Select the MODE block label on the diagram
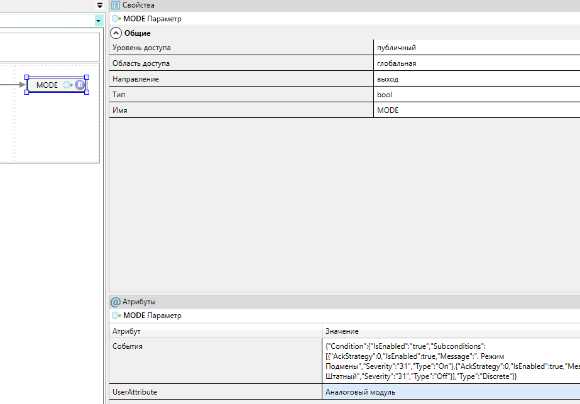Viewport: 580px width, 404px height. click(x=47, y=85)
